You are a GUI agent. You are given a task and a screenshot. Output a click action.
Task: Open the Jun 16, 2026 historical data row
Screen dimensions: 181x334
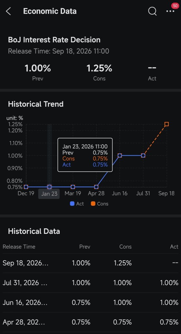[91, 302]
